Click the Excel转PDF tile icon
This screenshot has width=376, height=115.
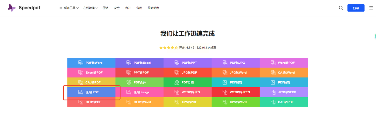(x=81, y=72)
